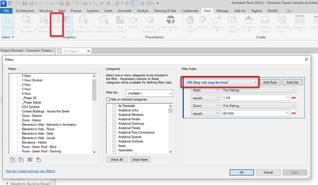
Task: Remove the Walls Fire Rating rule
Action: tap(294, 98)
